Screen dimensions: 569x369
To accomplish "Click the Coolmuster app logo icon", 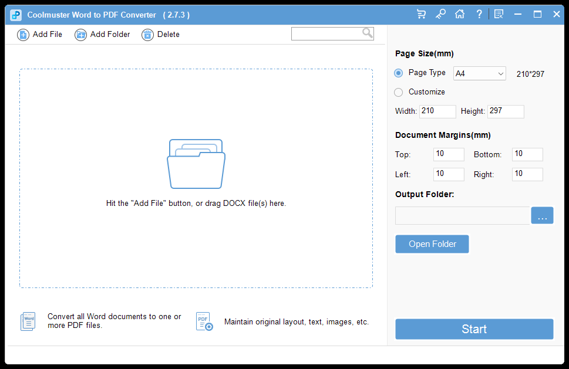I will tap(16, 15).
